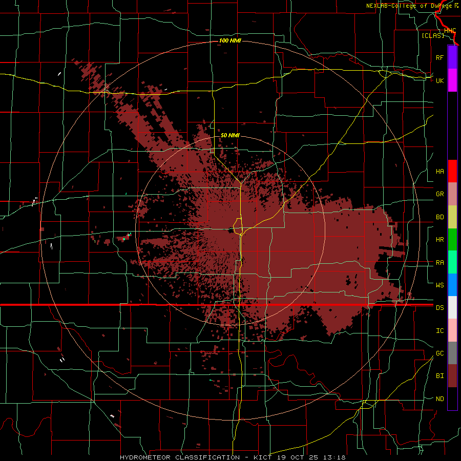461x461 pixels.
Task: Click the GR legend label
Action: 439,194
